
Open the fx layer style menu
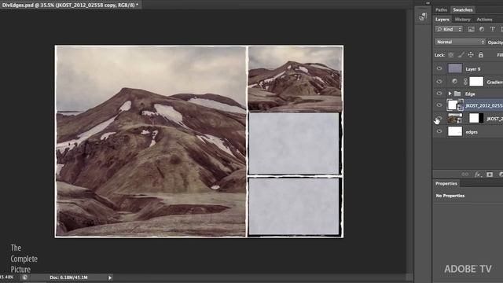tap(478, 175)
